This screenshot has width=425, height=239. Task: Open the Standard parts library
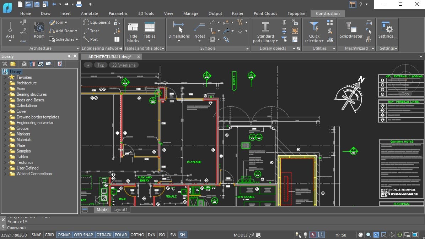[265, 28]
